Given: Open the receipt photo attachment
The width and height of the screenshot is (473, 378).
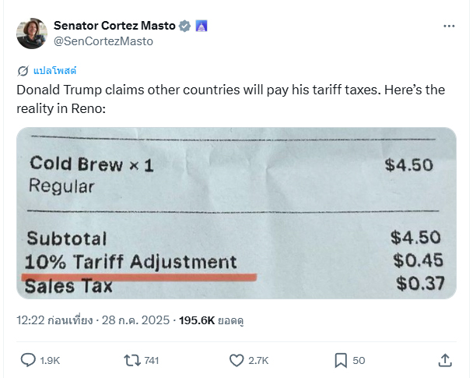Looking at the screenshot, I should (236, 213).
